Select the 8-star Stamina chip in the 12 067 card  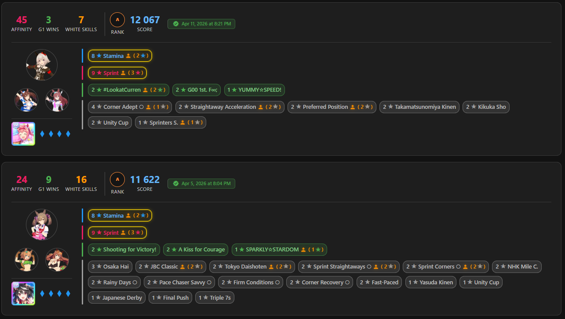(120, 56)
